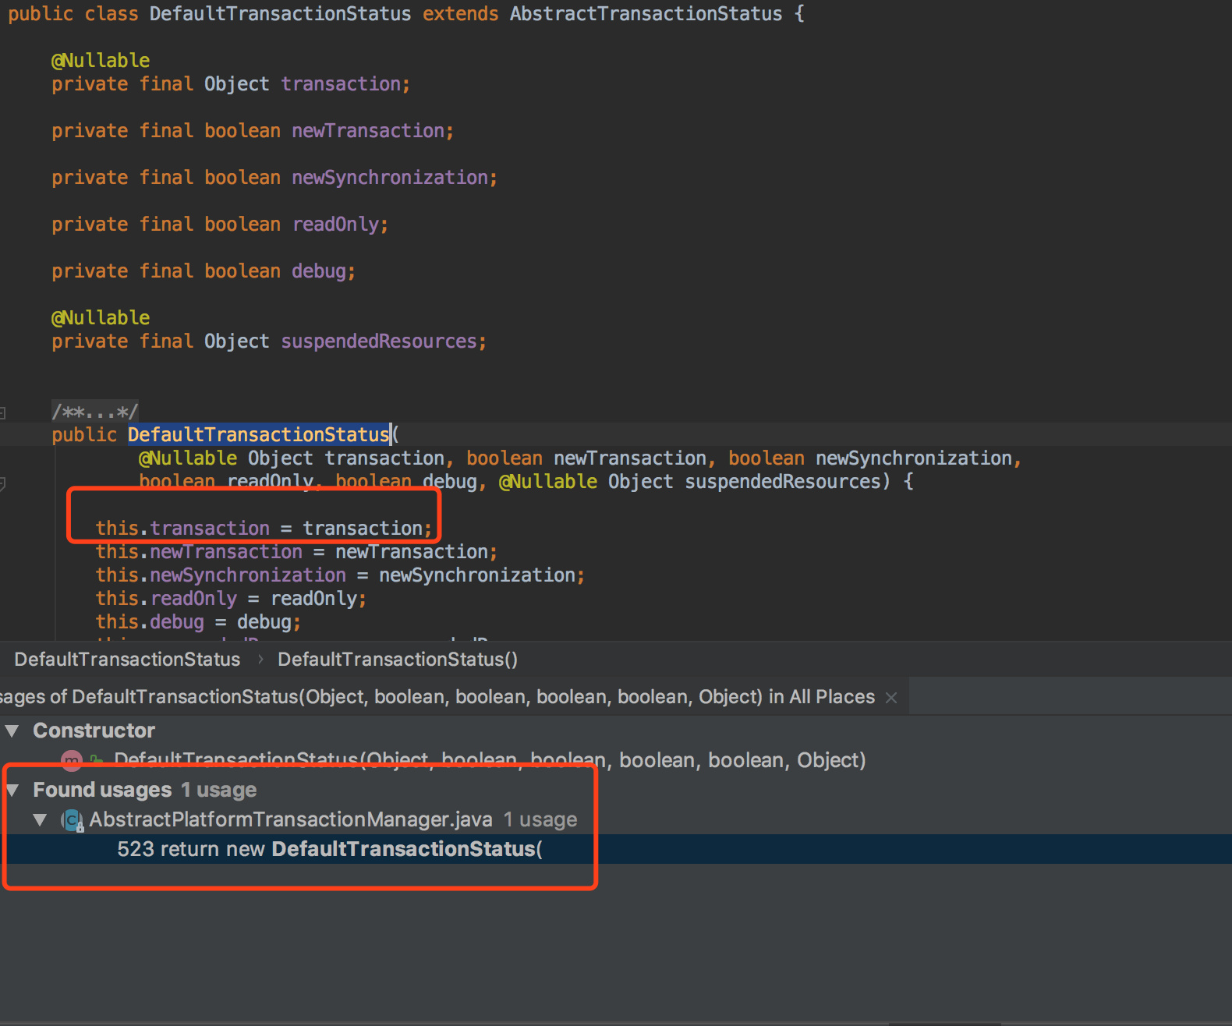1232x1026 pixels.
Task: Collapse the Found usages group
Action: tap(12, 791)
